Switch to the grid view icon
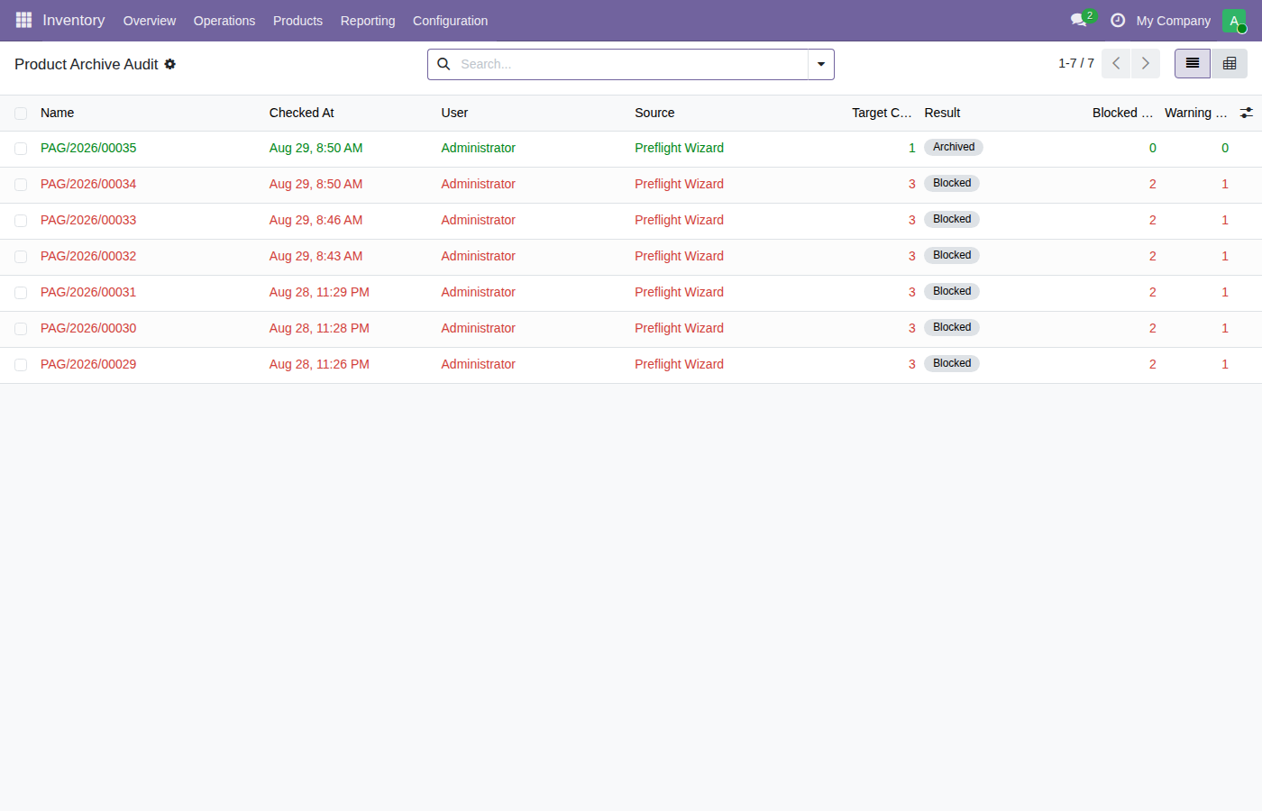Image resolution: width=1262 pixels, height=811 pixels. tap(1230, 63)
